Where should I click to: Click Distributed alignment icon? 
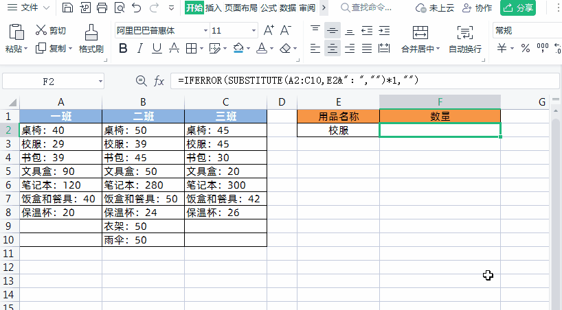click(x=384, y=48)
